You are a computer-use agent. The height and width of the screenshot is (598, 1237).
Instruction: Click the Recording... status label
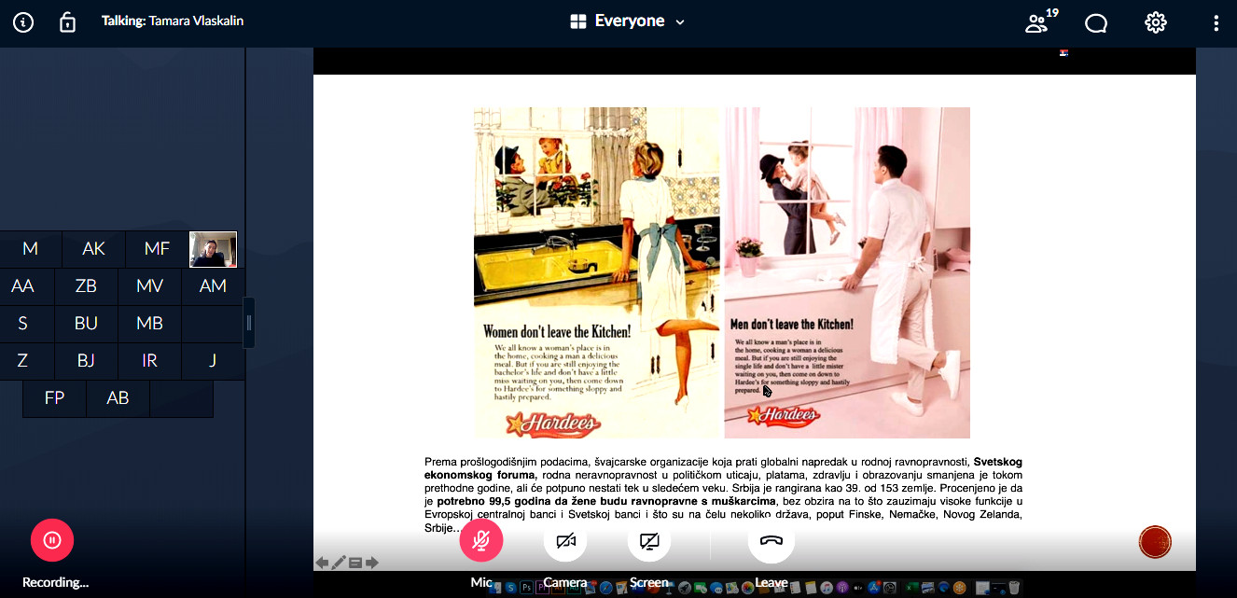coord(55,582)
